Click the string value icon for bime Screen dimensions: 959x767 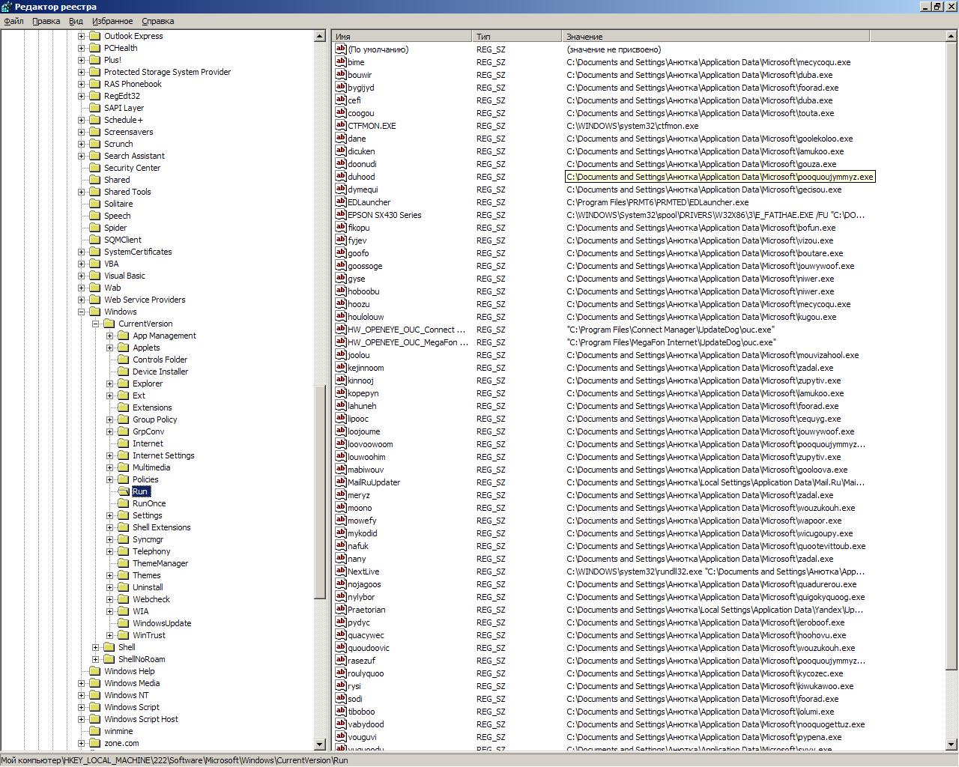(x=341, y=62)
